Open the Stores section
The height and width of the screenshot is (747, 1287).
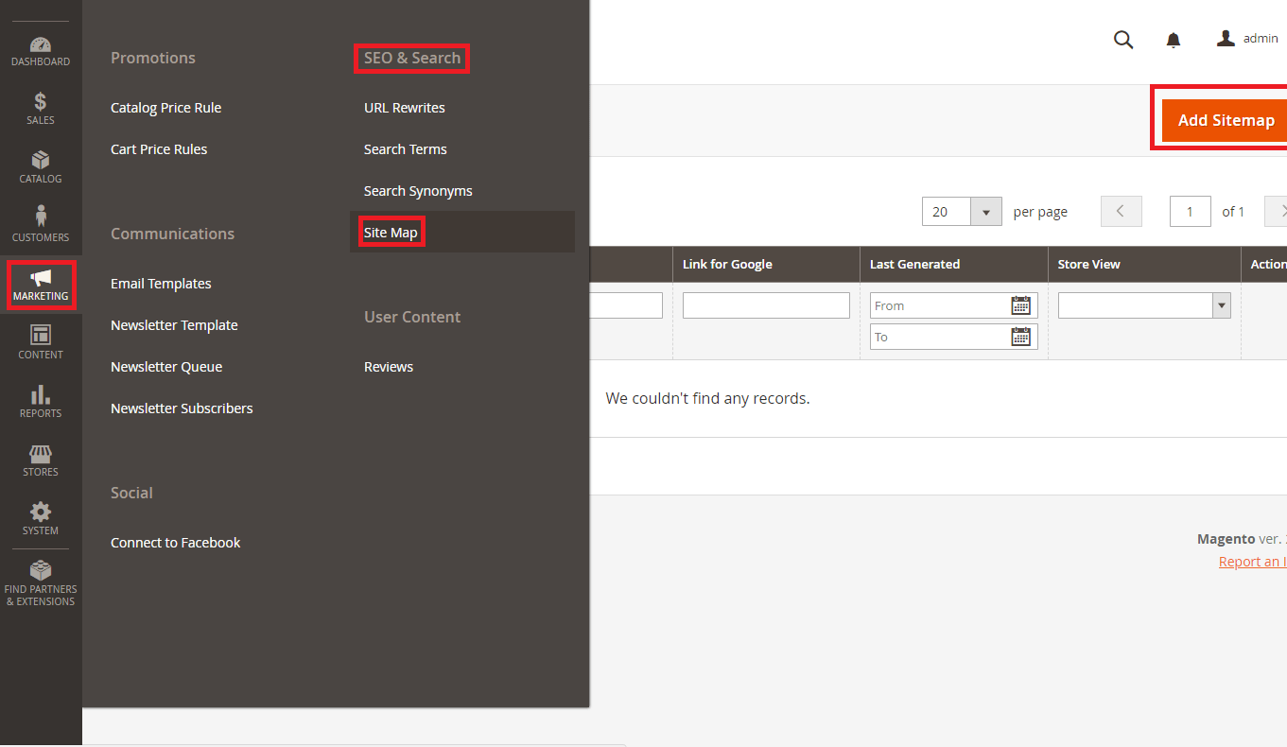click(x=41, y=460)
